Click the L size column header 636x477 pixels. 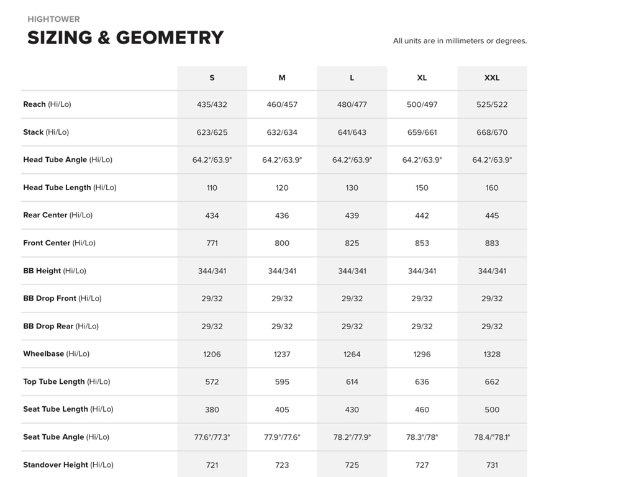352,78
